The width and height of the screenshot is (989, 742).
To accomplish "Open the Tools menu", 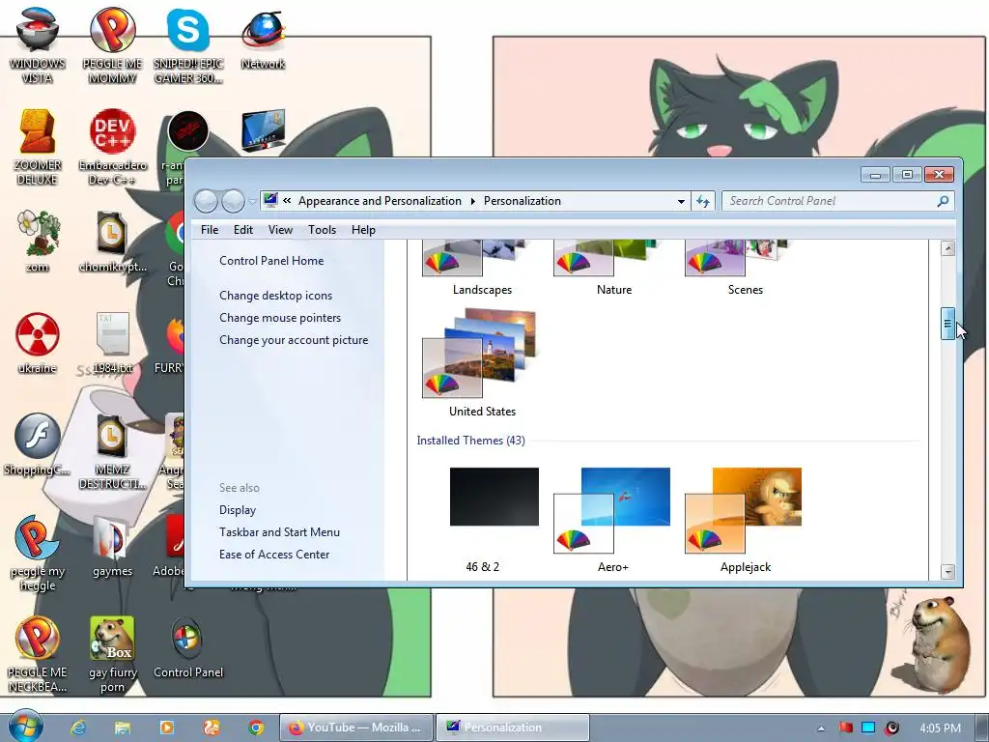I will [x=322, y=230].
